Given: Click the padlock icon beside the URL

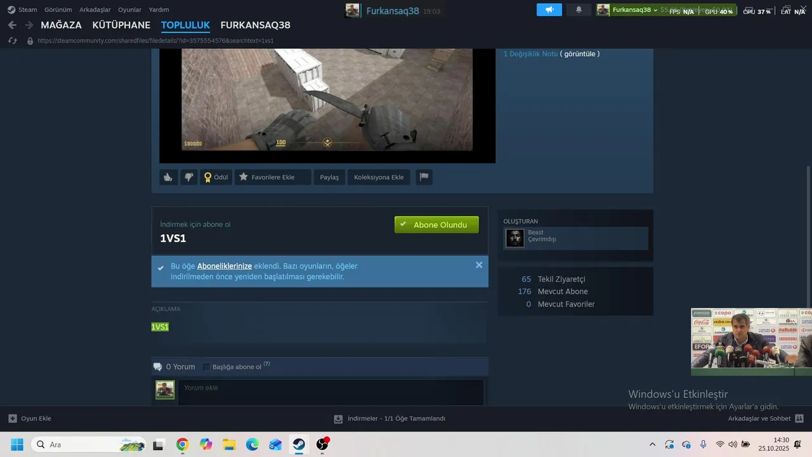Looking at the screenshot, I should point(30,41).
